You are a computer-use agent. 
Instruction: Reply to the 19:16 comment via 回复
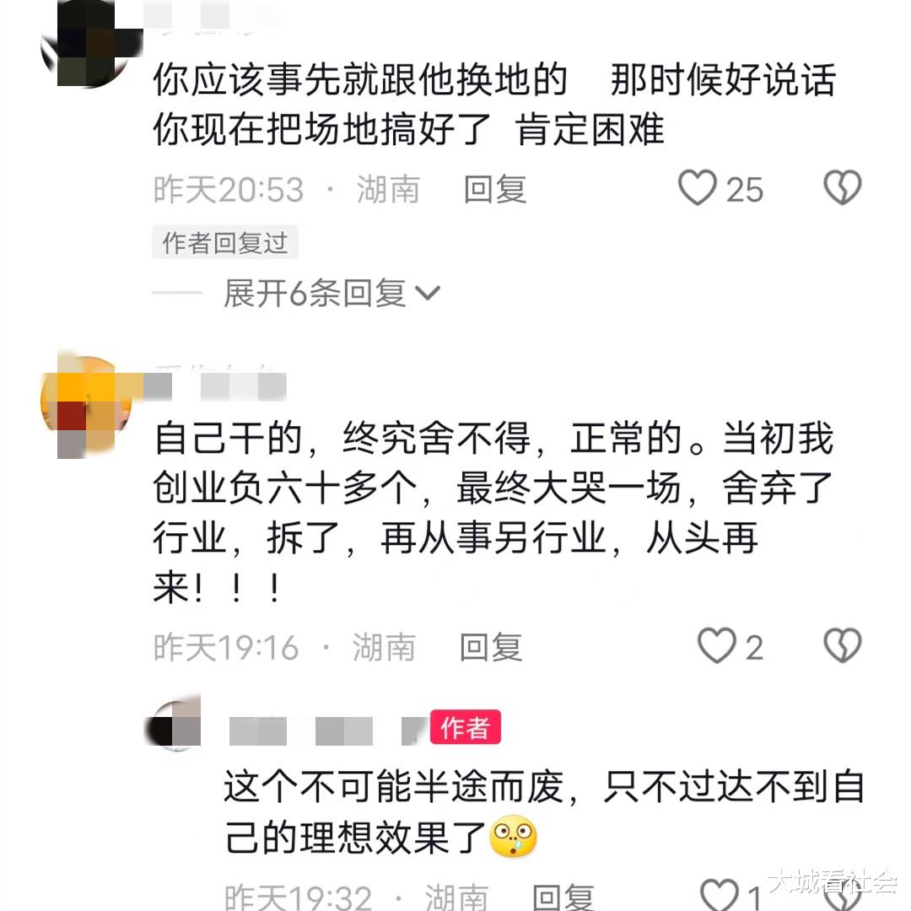click(491, 647)
